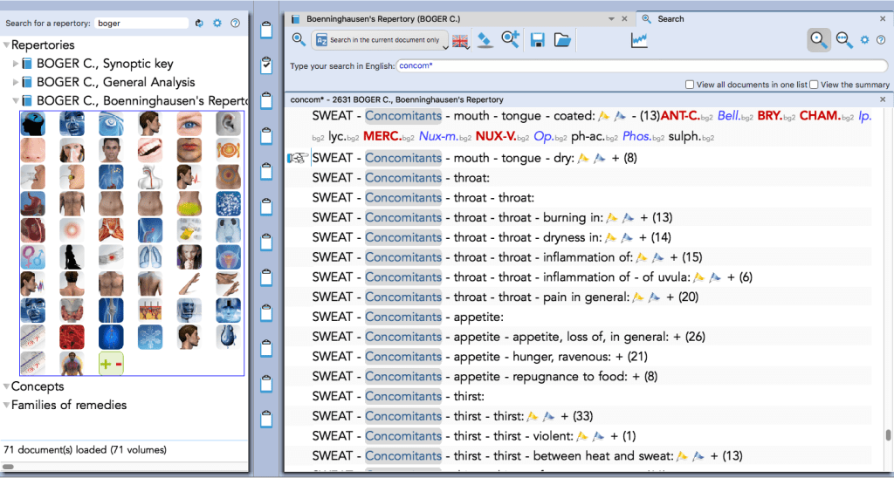Open the Mind chapter icon with question mark

(33, 124)
